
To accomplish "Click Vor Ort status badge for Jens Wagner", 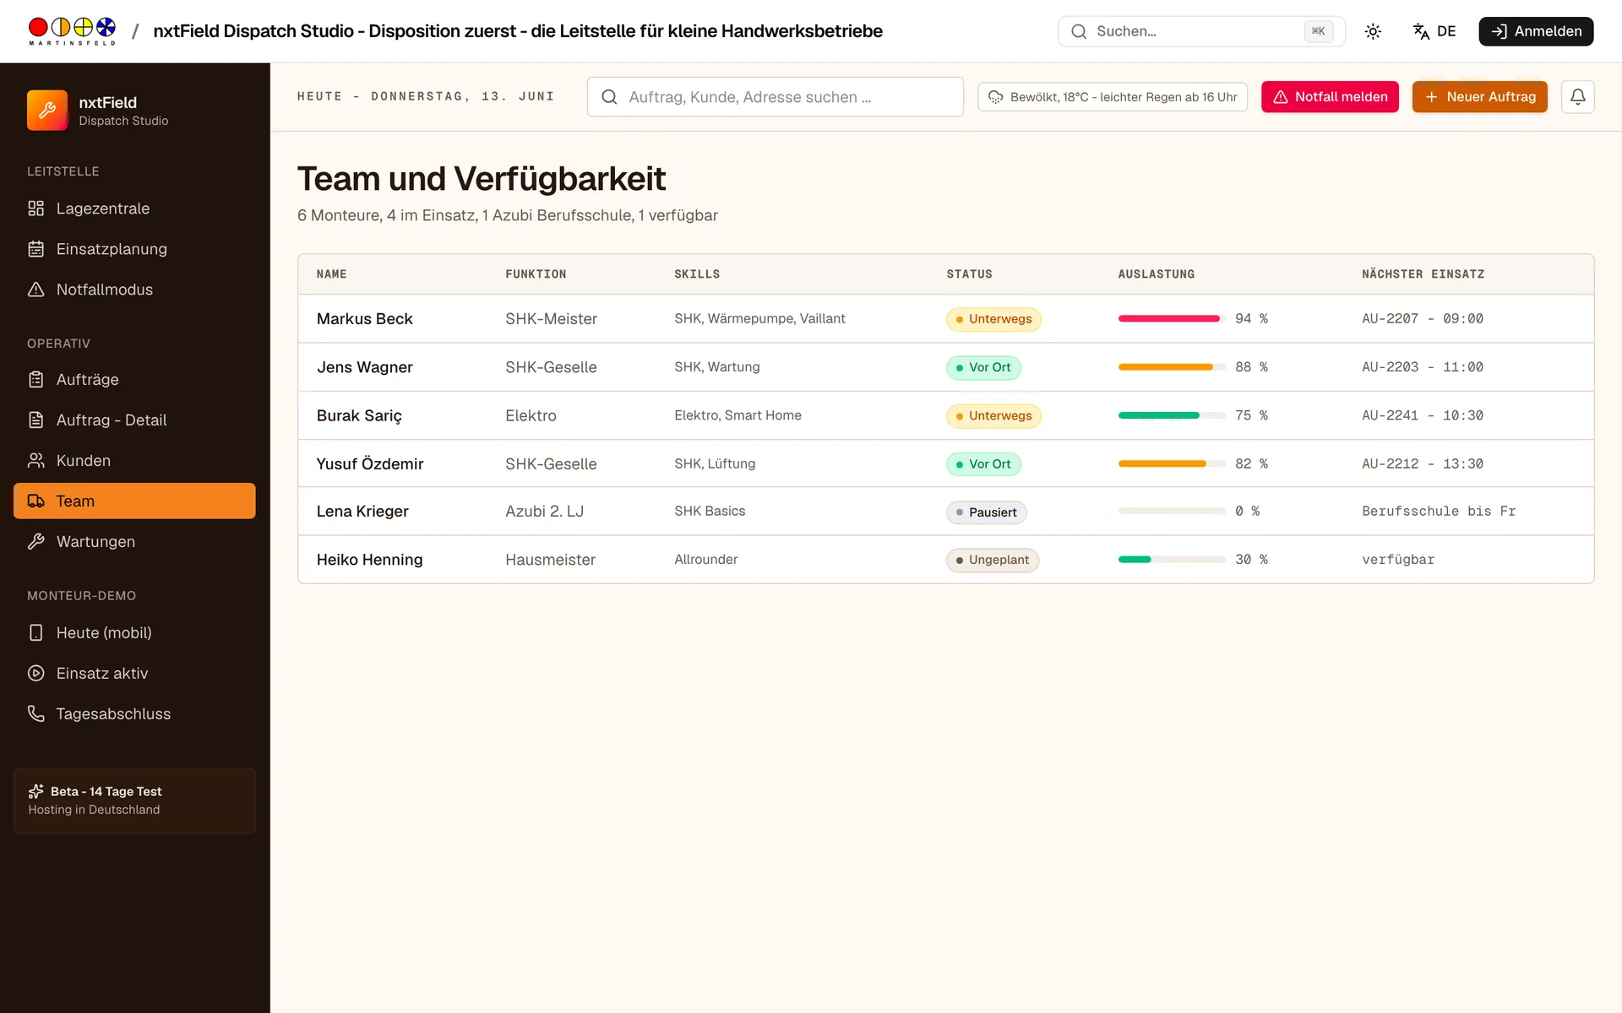I will pyautogui.click(x=983, y=367).
